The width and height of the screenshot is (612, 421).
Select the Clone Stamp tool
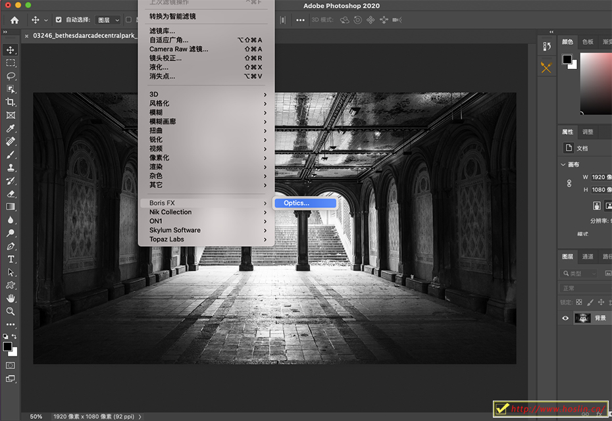pyautogui.click(x=11, y=168)
